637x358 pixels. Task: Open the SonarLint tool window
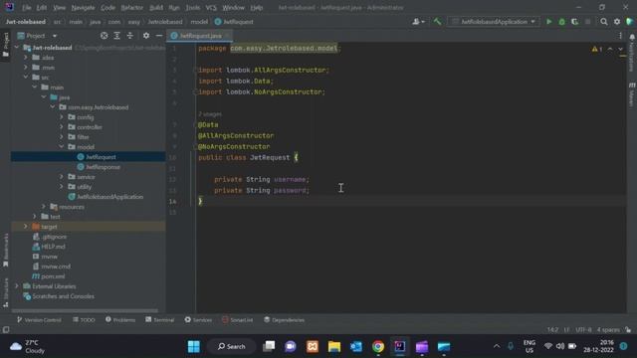(238, 320)
